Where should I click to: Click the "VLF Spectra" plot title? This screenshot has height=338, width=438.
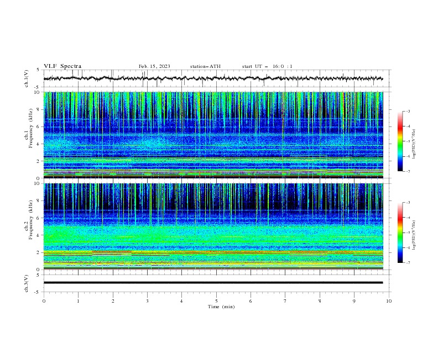(62, 66)
